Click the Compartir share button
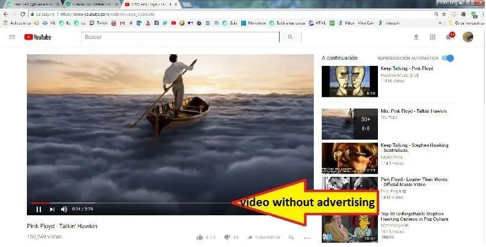The height and width of the screenshot is (247, 486). pos(264,237)
